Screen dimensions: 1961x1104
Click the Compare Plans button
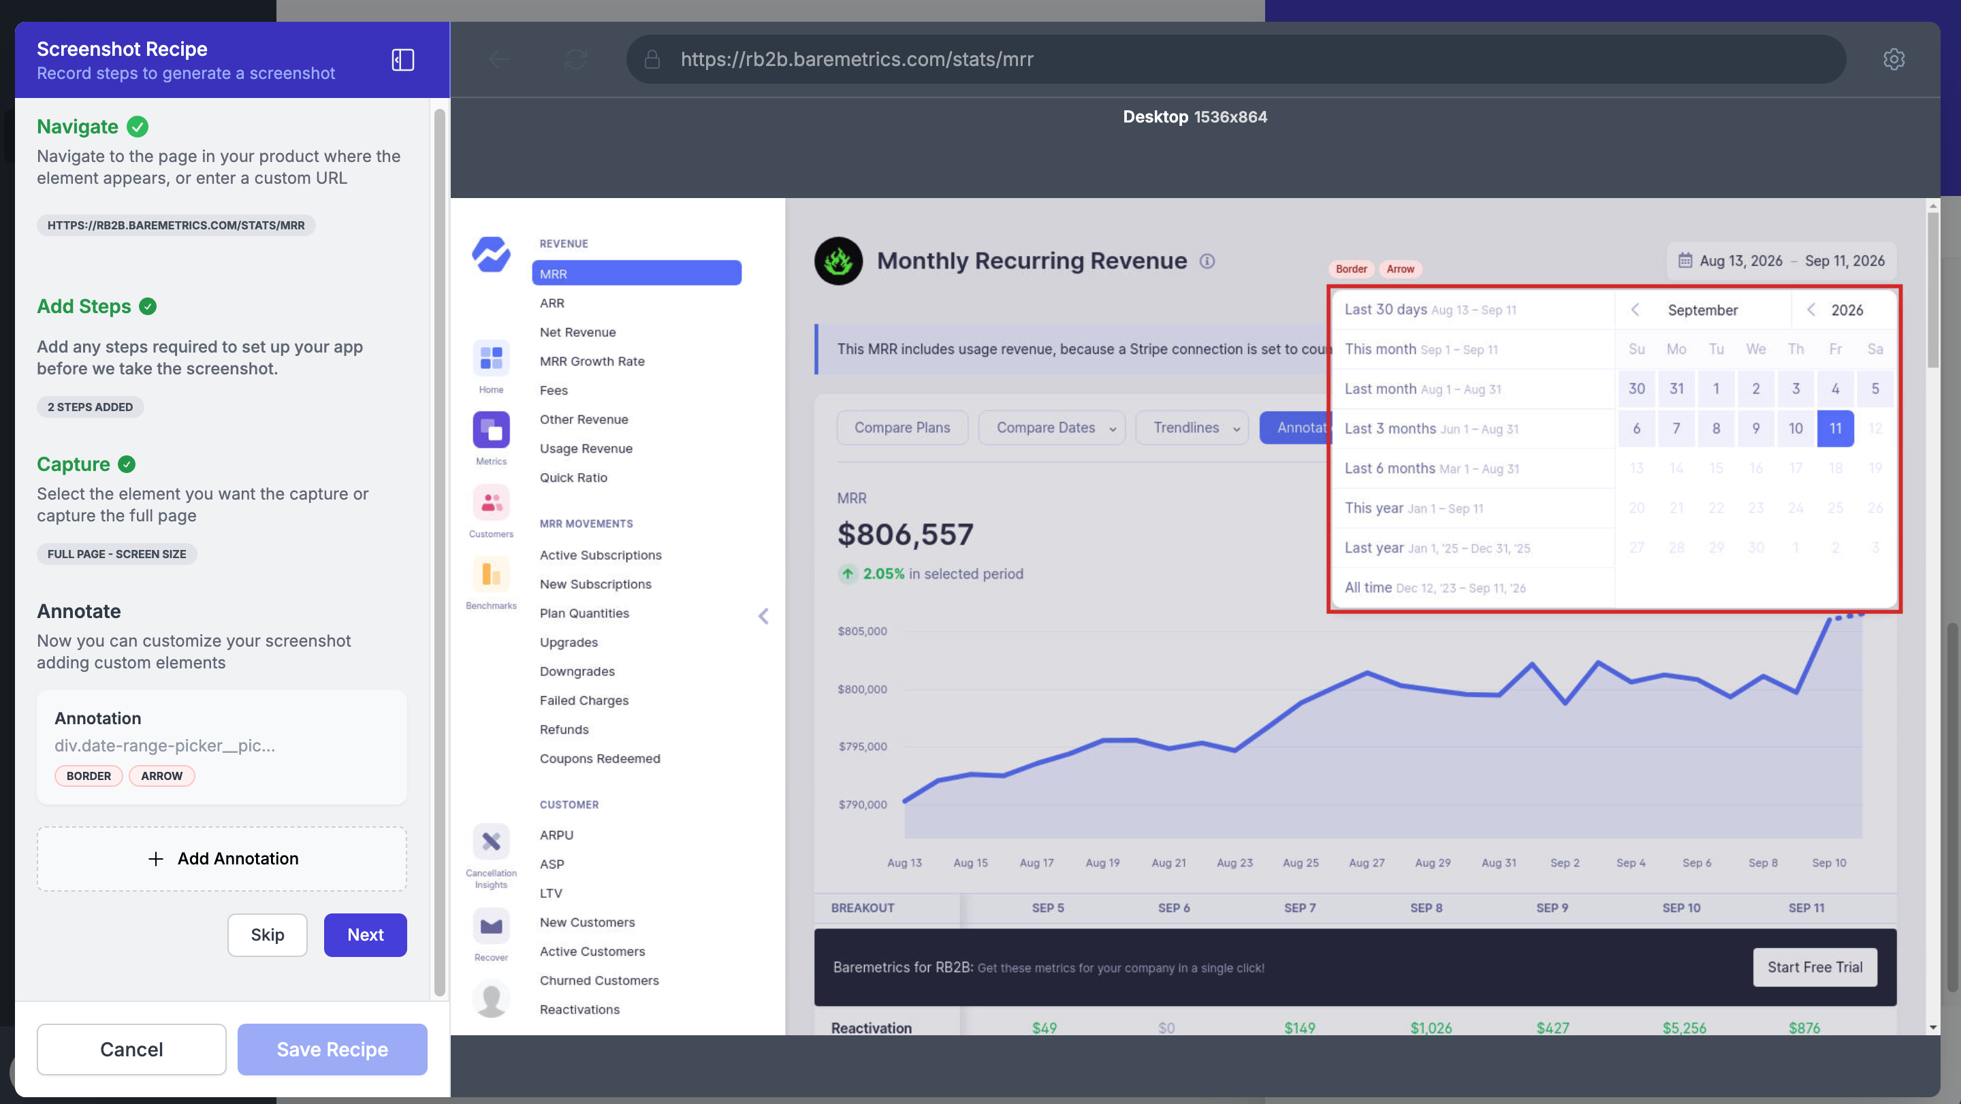pyautogui.click(x=902, y=427)
